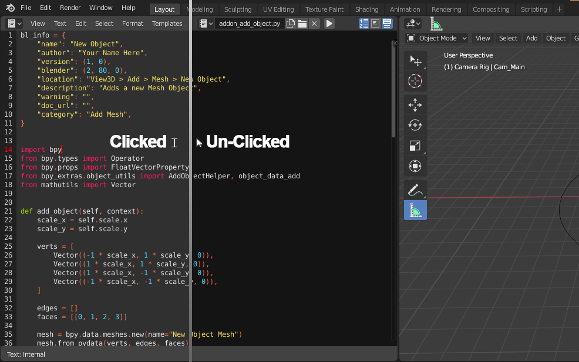Open the 3D viewport View menu
The height and width of the screenshot is (362, 579).
pyautogui.click(x=483, y=38)
